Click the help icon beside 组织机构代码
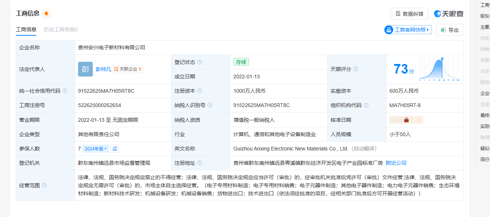490x217 pixels. 366,105
